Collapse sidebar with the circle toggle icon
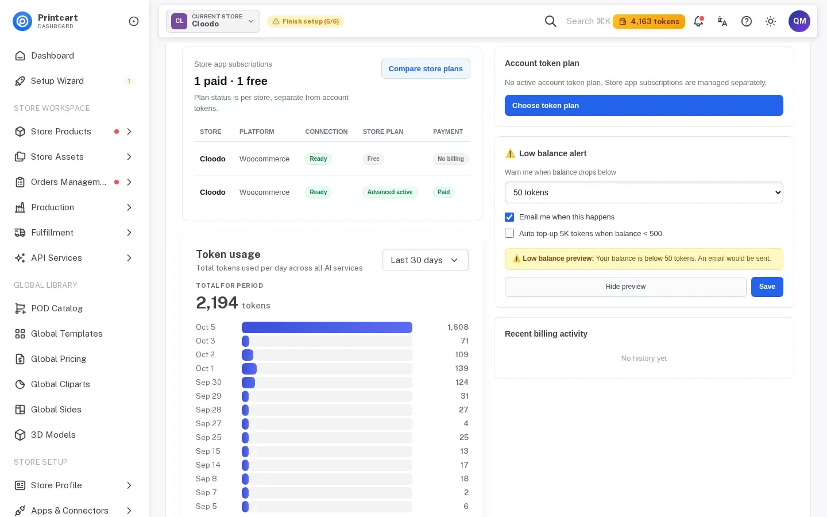 [134, 21]
